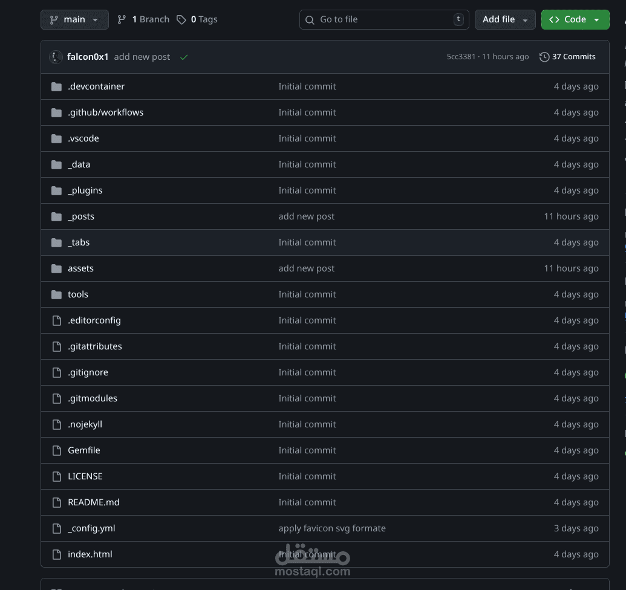Click the Go to file search field
This screenshot has height=590, width=626.
(385, 19)
